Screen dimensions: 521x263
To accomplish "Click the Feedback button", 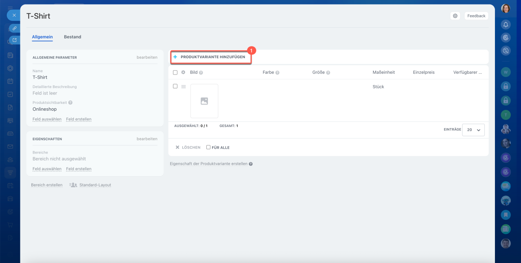I will tap(476, 16).
